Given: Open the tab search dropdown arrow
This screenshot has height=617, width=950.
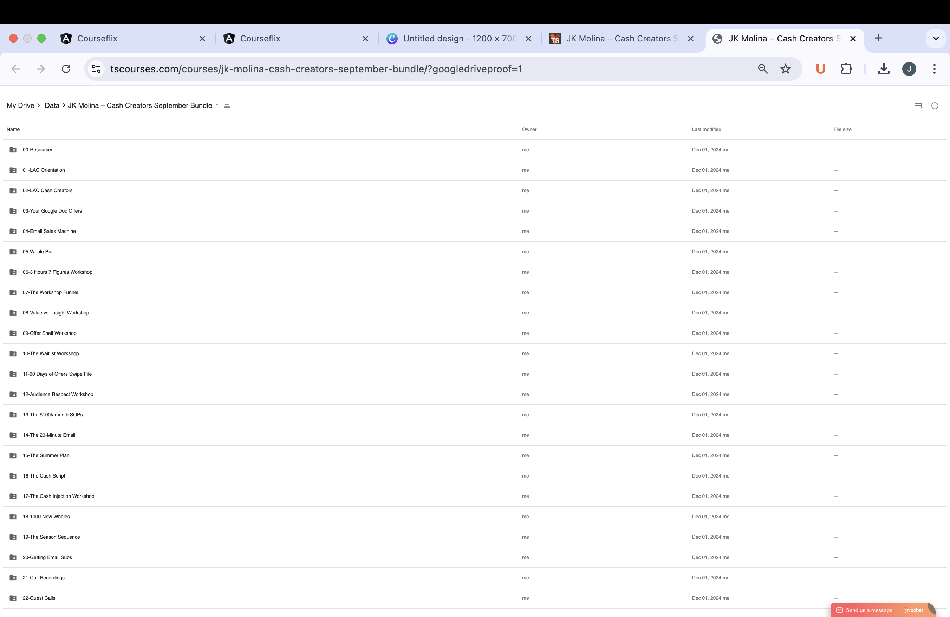Looking at the screenshot, I should (x=936, y=39).
